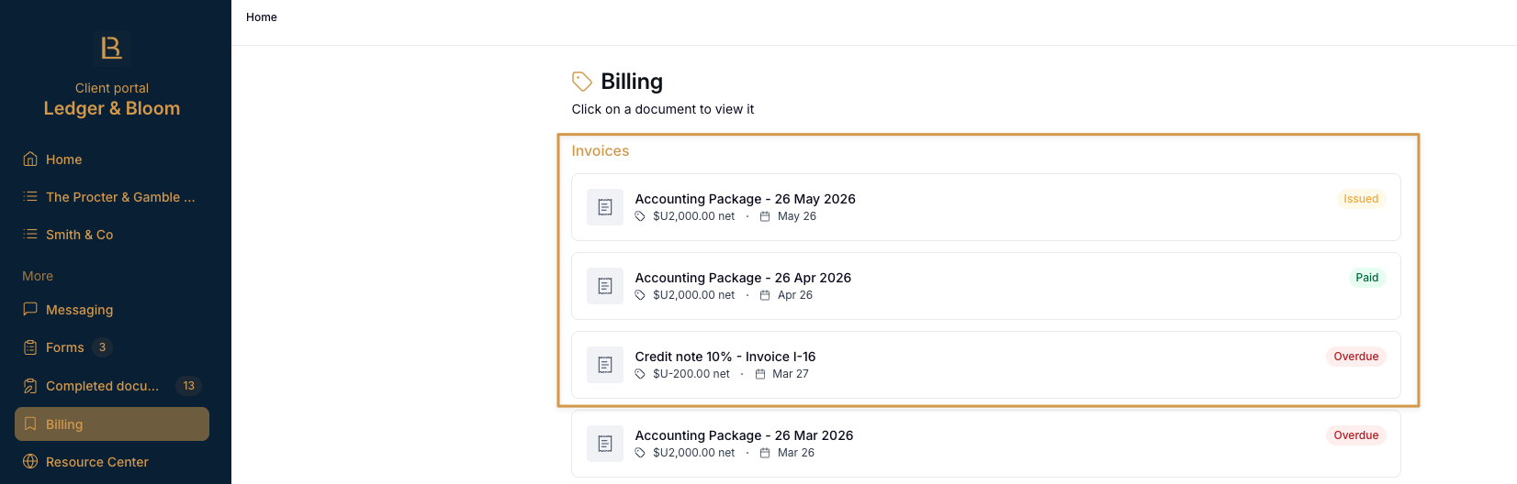Click the Paid status badge
1517x484 pixels.
1367,278
